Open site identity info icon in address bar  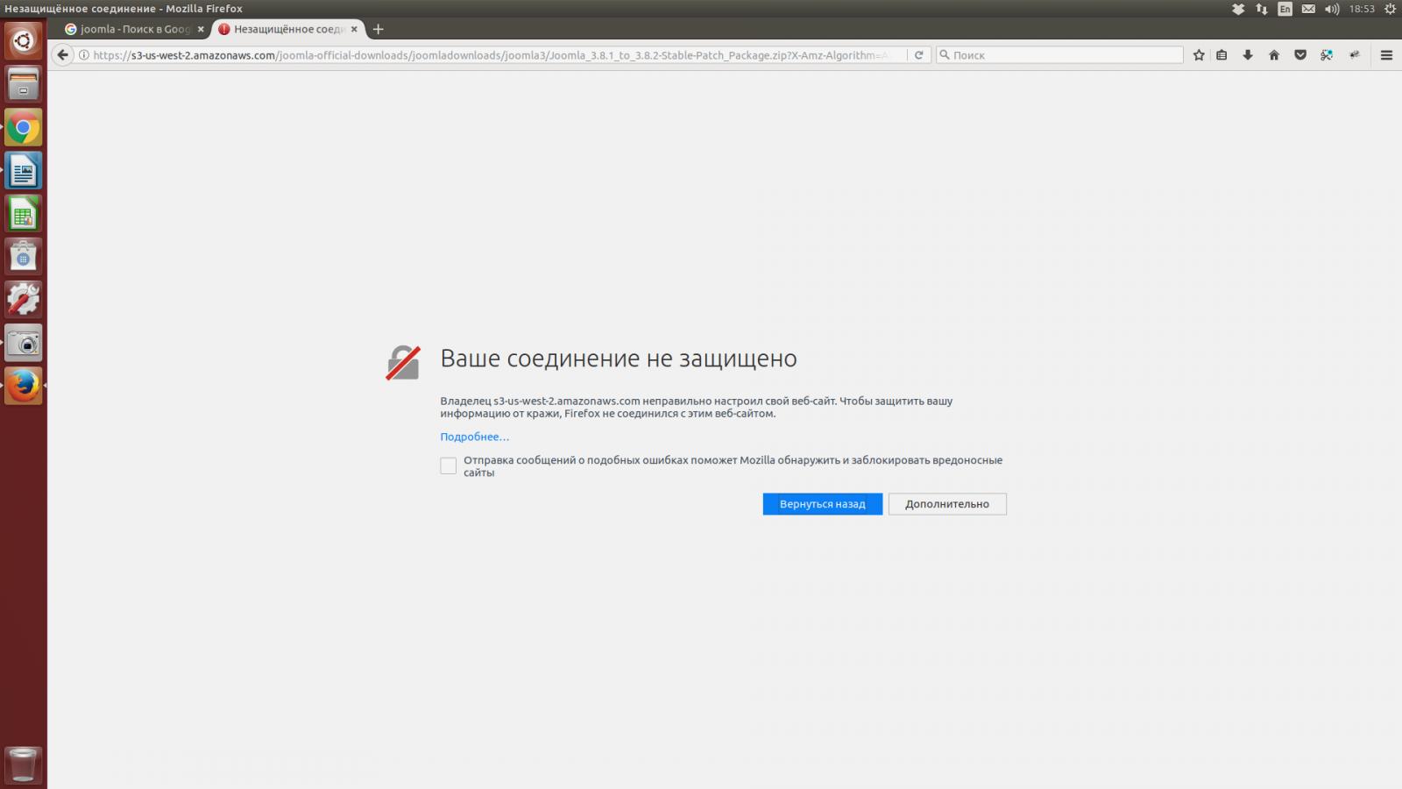tap(84, 54)
